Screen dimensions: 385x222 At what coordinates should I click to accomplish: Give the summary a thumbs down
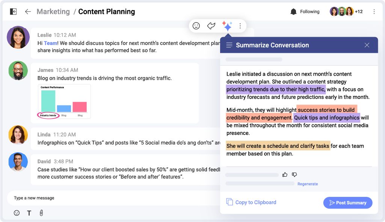pyautogui.click(x=294, y=174)
